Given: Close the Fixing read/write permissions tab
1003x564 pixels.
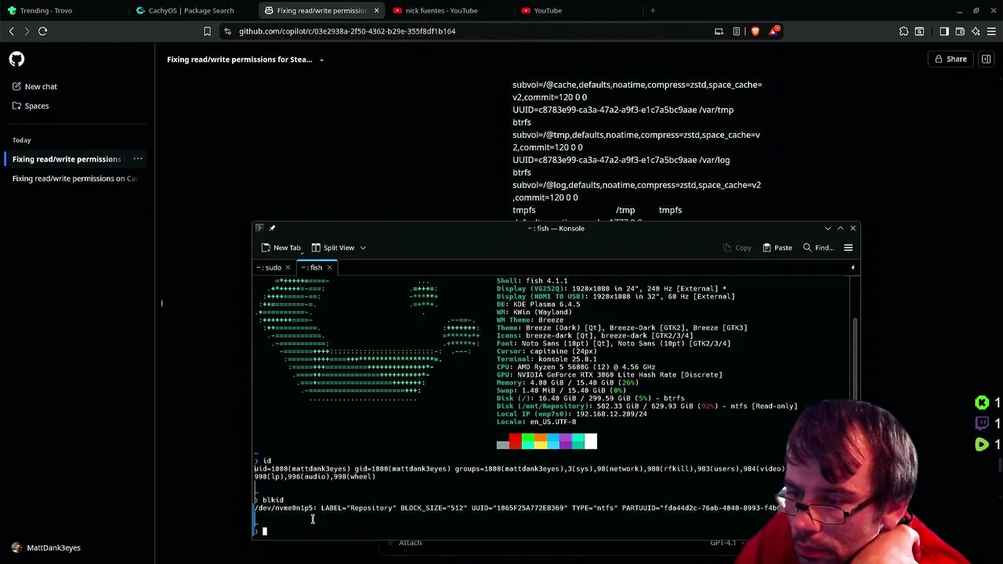Looking at the screenshot, I should 376,11.
